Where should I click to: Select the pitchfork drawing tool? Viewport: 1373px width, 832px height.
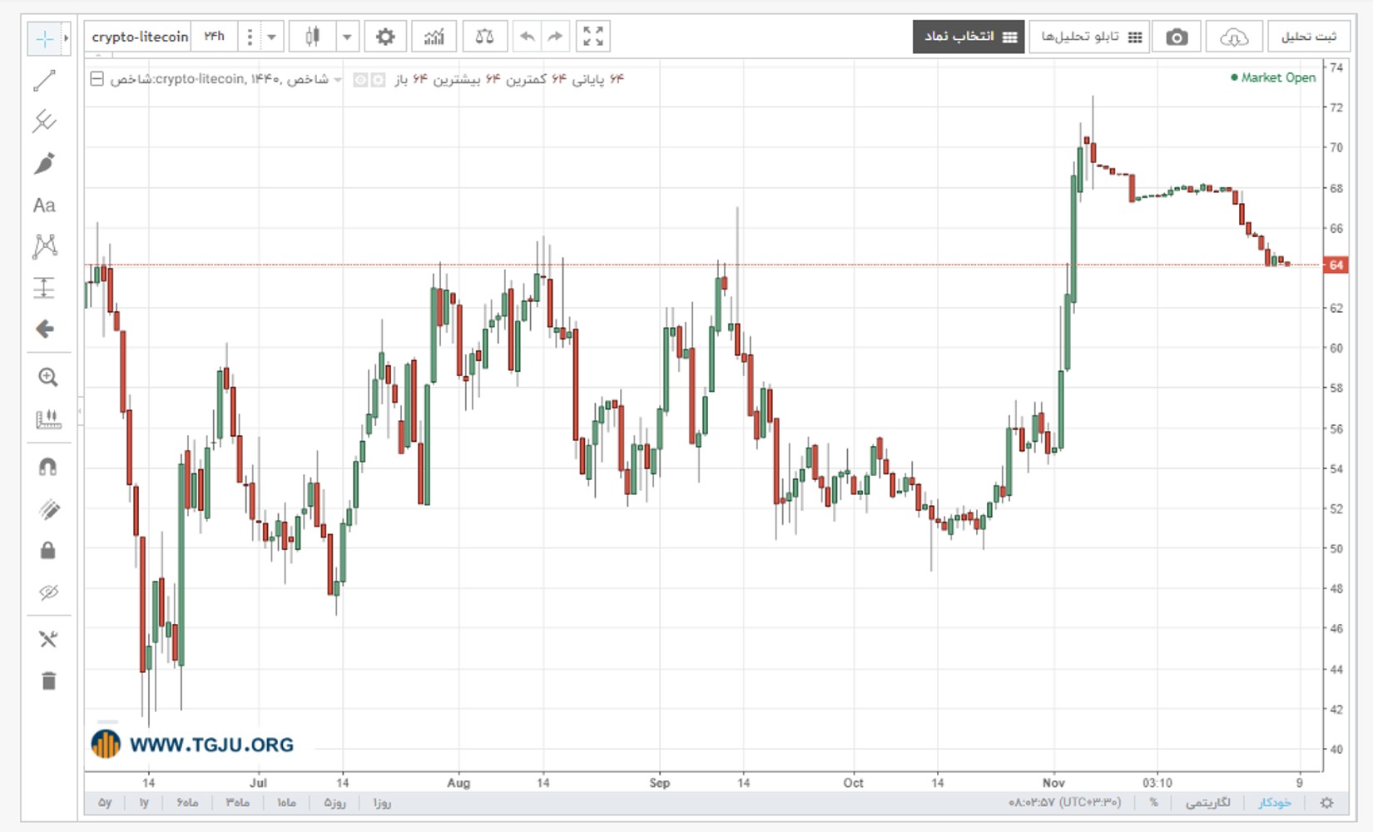pos(44,121)
